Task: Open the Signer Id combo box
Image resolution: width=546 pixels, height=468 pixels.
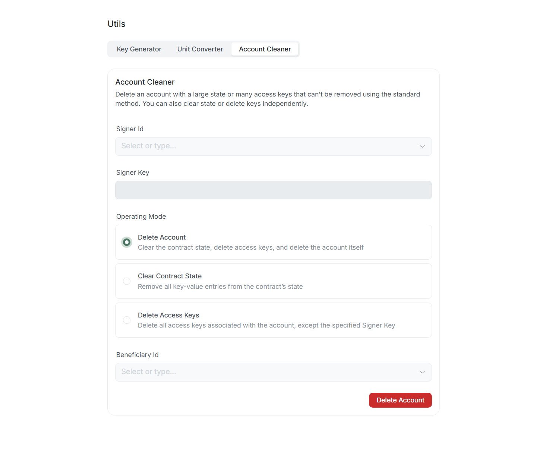Action: coord(268,146)
